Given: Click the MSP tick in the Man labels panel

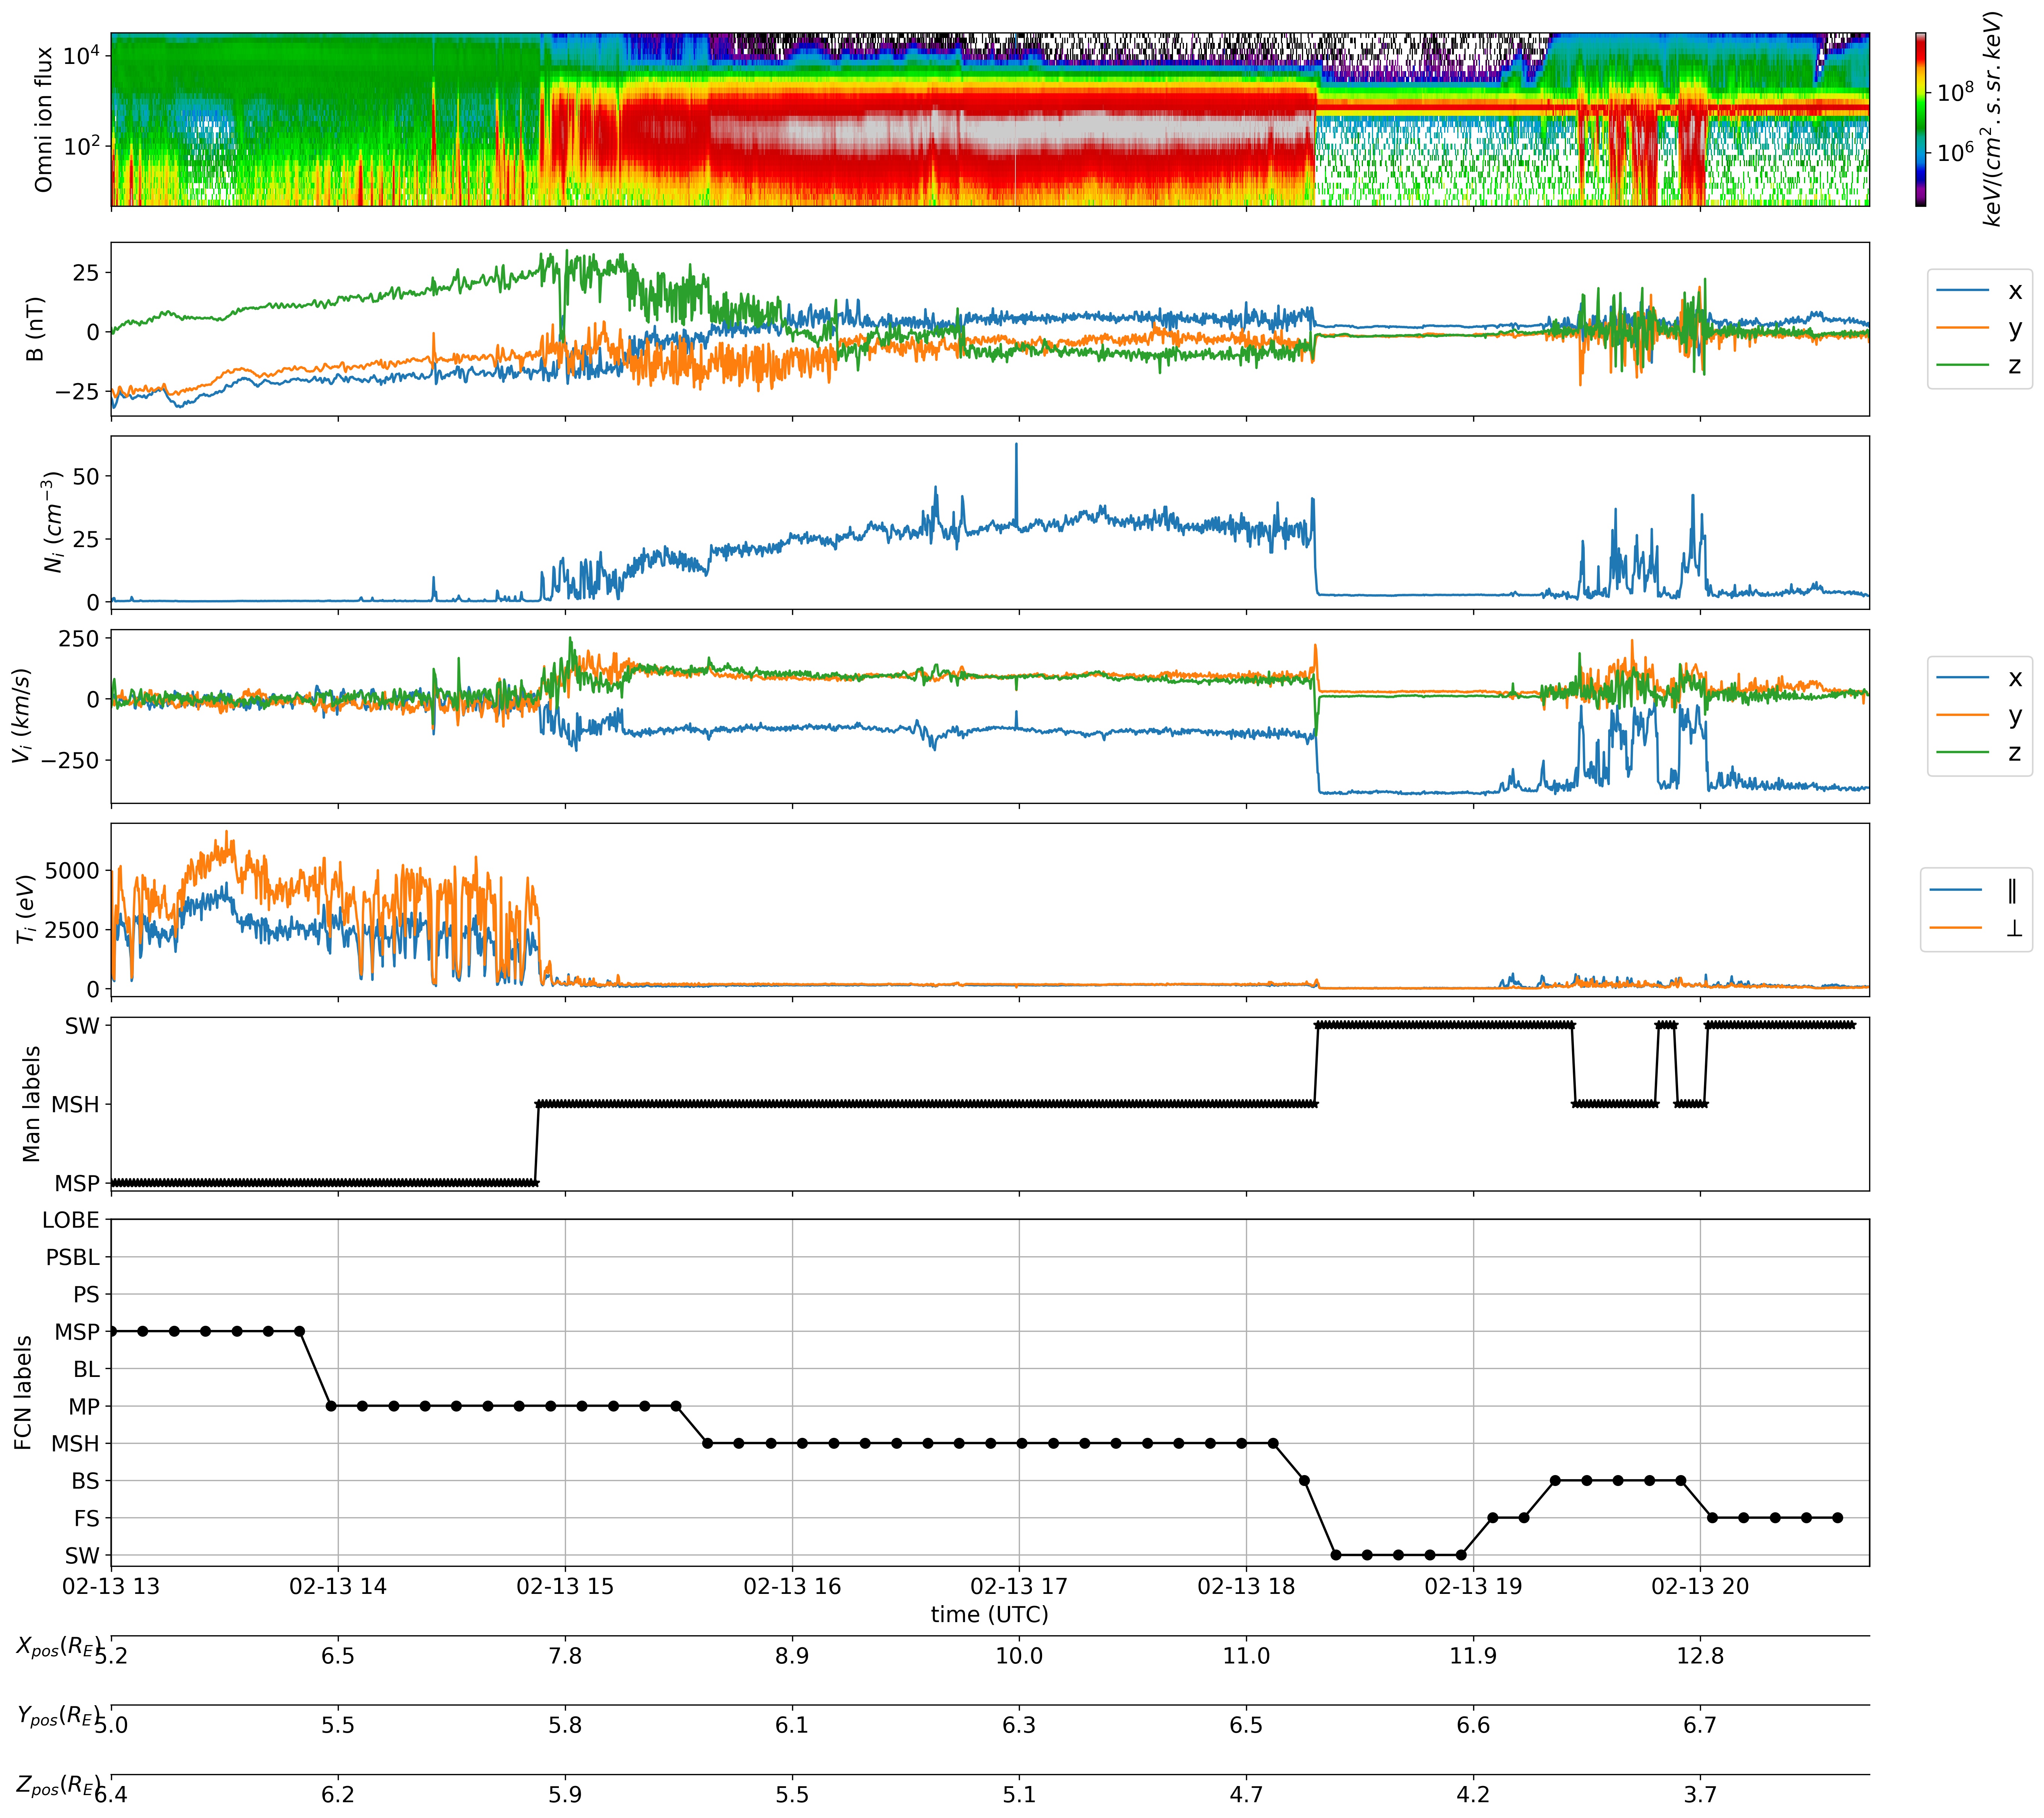Looking at the screenshot, I should tap(77, 1184).
